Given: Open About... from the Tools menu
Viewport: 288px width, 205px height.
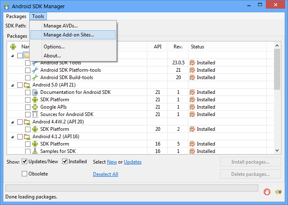Looking at the screenshot, I should tap(73, 56).
